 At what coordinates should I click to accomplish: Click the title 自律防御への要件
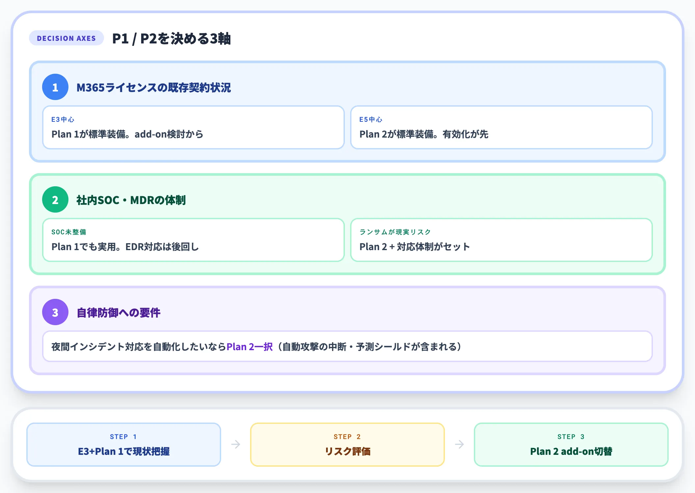[118, 313]
